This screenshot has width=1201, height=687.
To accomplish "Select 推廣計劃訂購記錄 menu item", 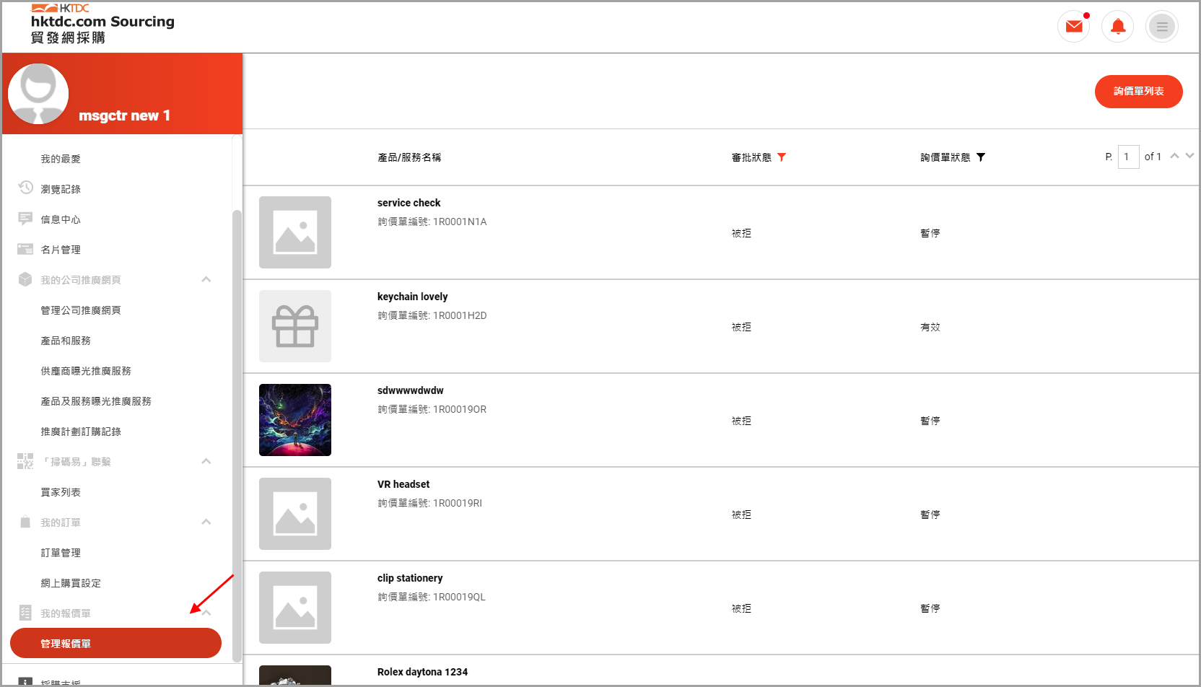I will coord(81,432).
